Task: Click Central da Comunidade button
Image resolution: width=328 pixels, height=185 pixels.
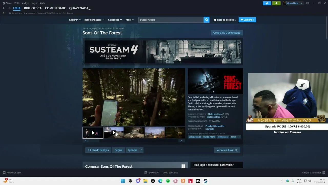Action: 227,33
